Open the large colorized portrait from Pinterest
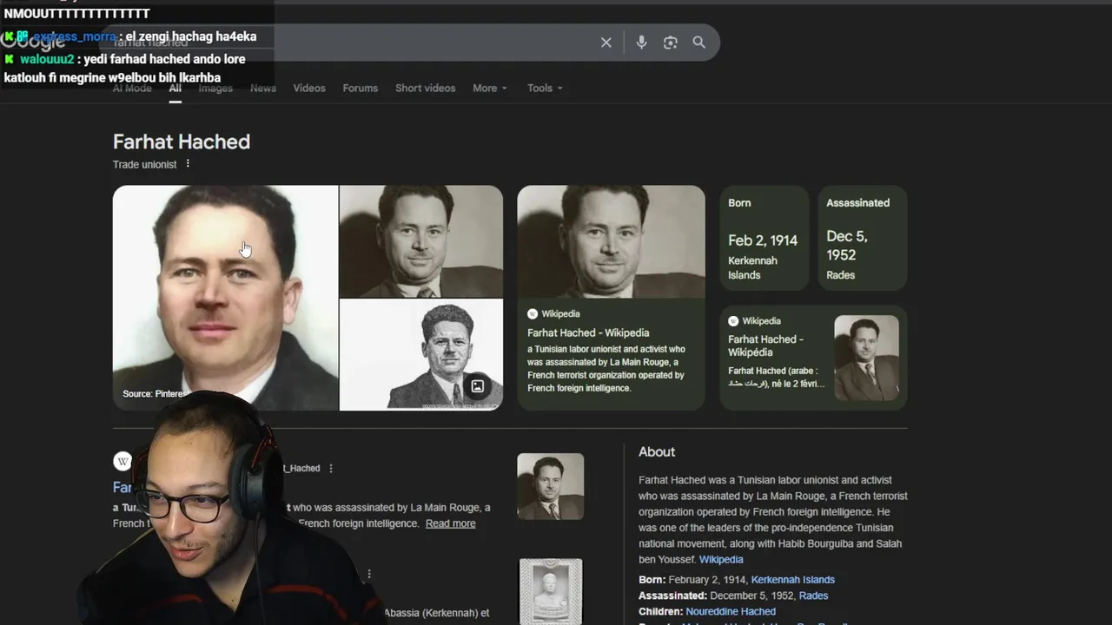Screen dimensions: 1112x625 [x=226, y=298]
